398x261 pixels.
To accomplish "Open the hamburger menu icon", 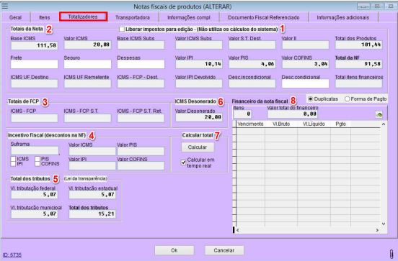I will tap(4, 6).
